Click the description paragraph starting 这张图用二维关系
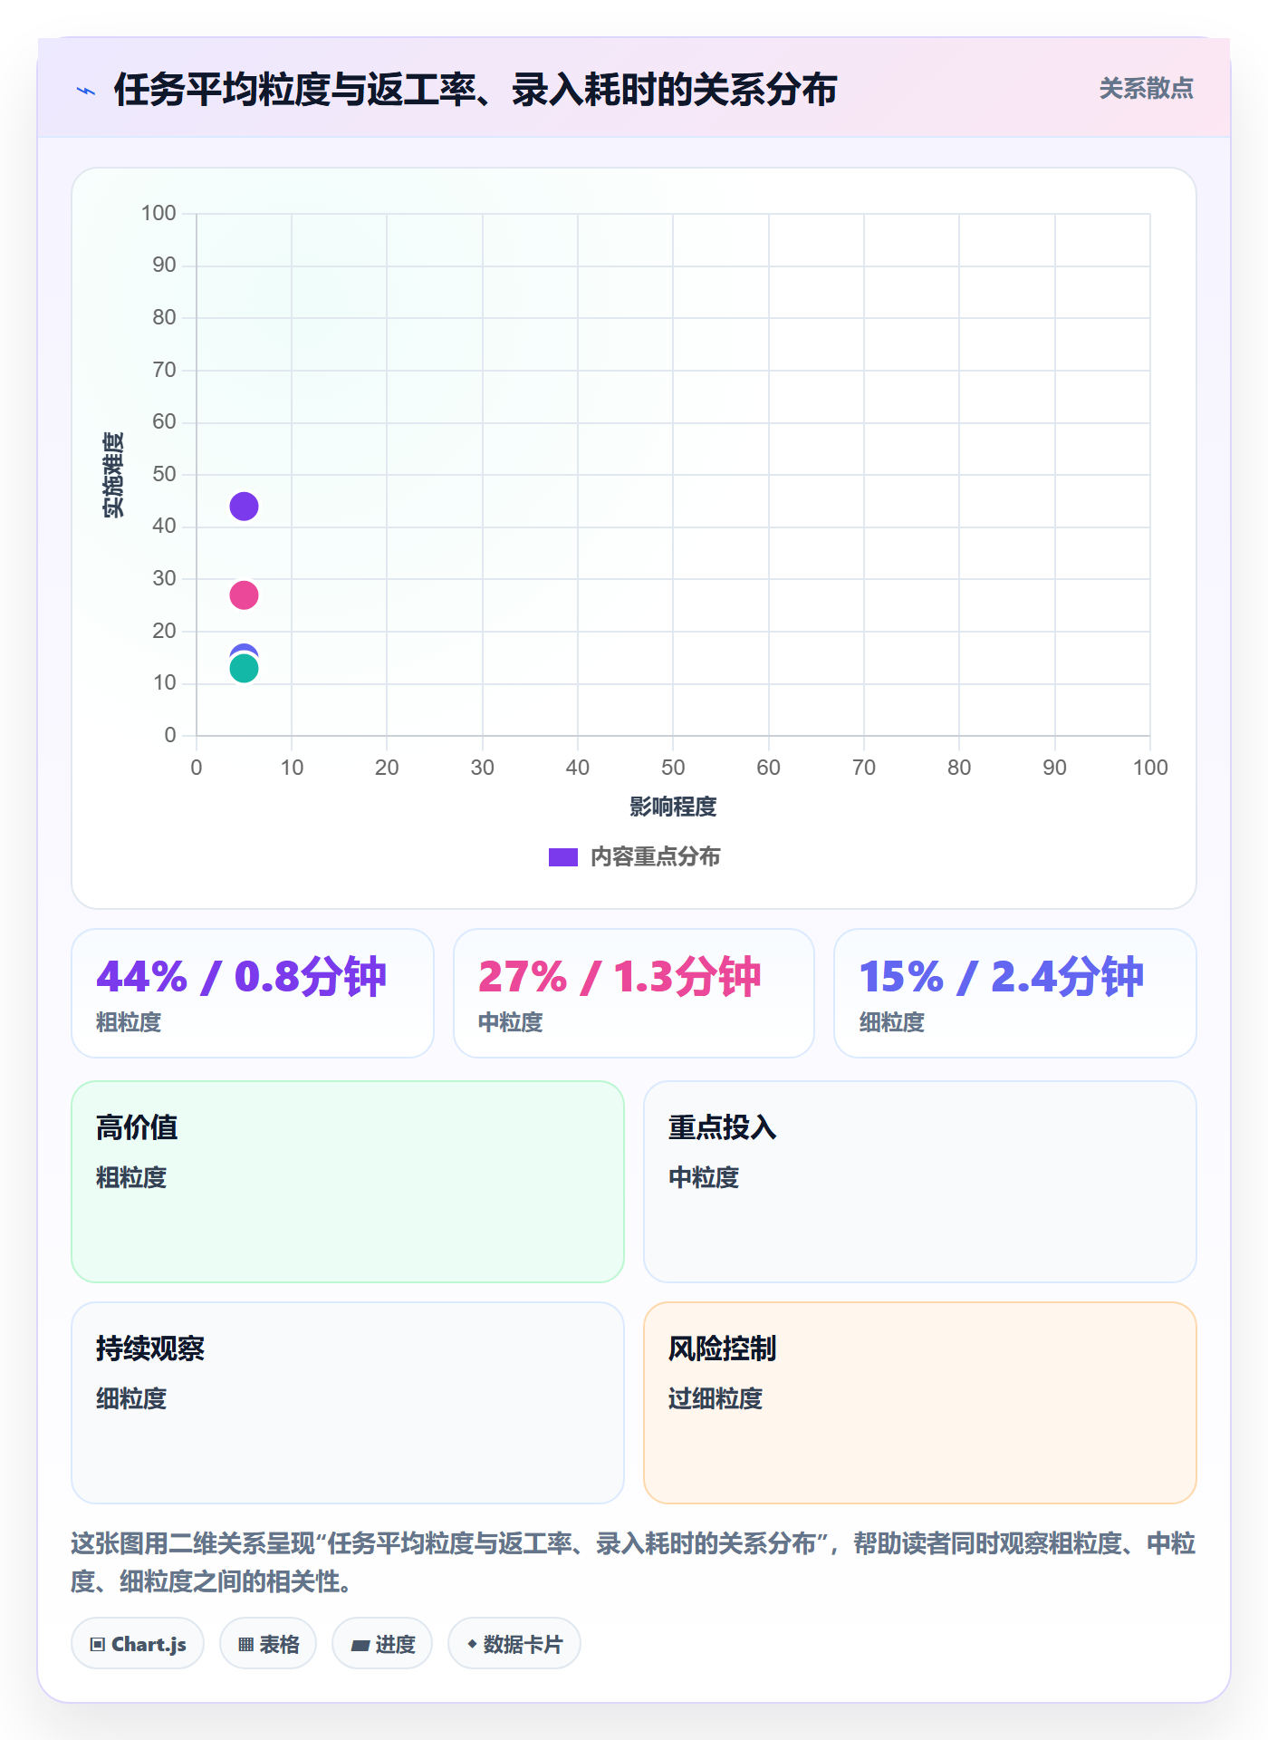Viewport: 1268px width, 1740px height. tap(634, 1562)
